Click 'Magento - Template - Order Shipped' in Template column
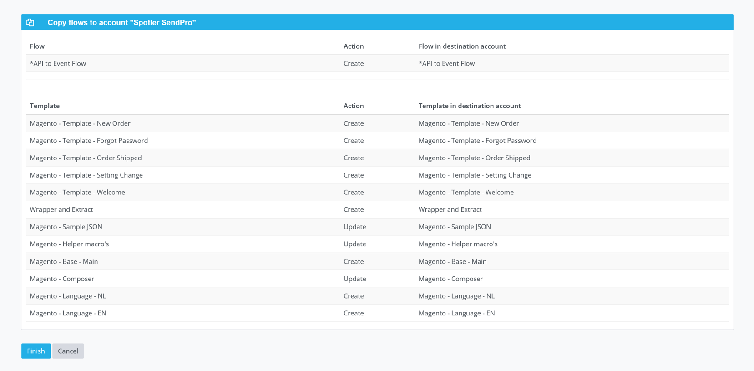Screen dimensions: 754x371 pos(86,158)
